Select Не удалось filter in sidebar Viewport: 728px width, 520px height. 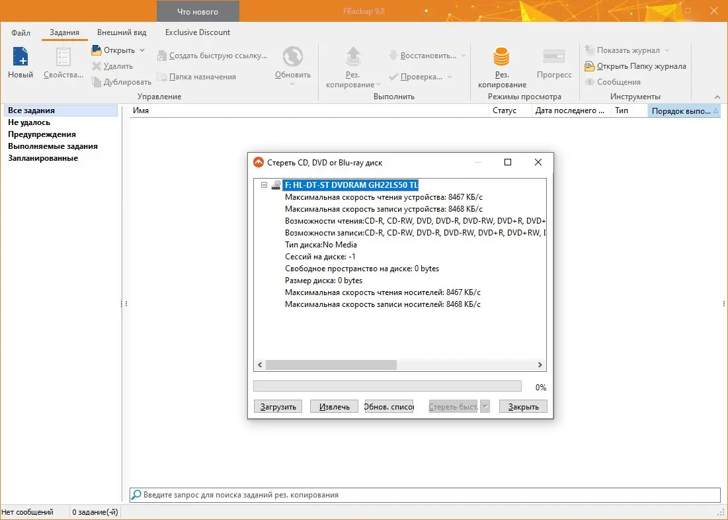[x=29, y=122]
